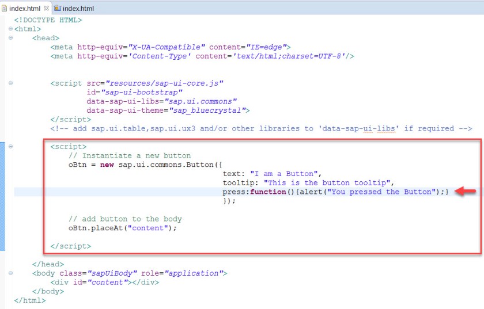
Task: Click the <!DOCTYPE HTML> line
Action: coord(48,20)
